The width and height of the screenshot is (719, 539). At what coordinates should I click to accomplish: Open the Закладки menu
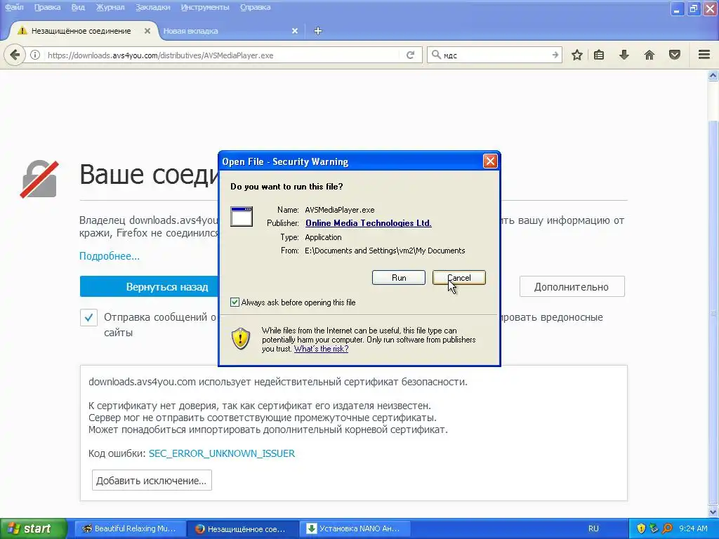(x=152, y=7)
